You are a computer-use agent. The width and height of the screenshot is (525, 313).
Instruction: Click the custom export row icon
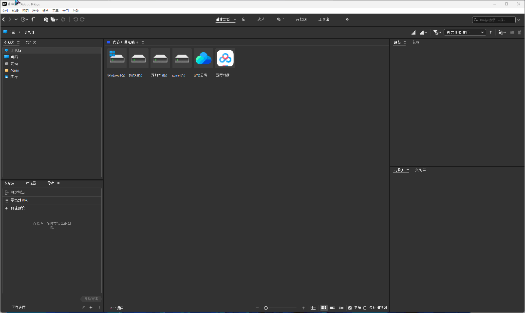click(6, 193)
